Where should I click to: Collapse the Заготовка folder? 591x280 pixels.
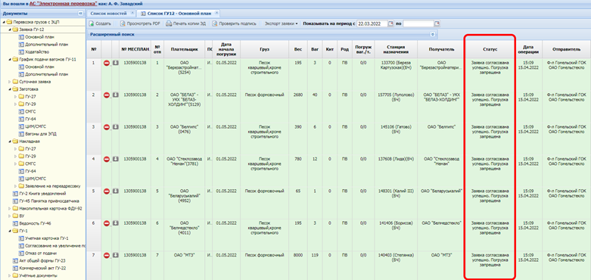(x=10, y=89)
